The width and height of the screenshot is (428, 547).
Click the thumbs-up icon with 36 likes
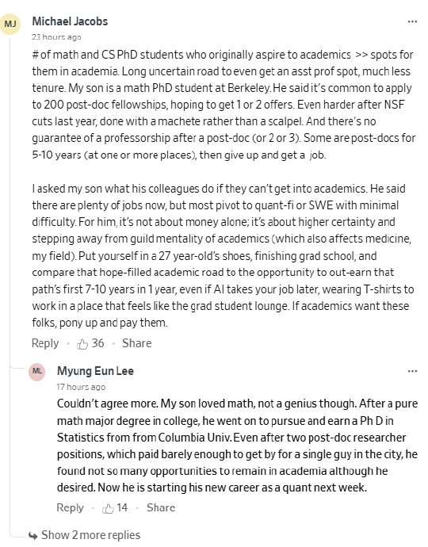click(82, 344)
